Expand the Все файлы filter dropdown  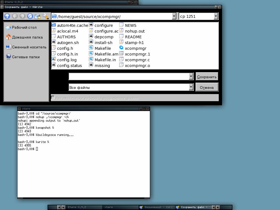(x=191, y=87)
